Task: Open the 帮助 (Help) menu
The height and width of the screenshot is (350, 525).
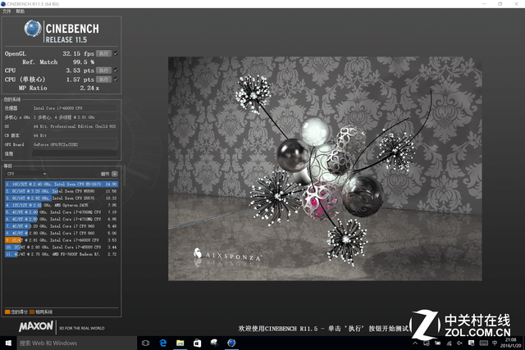Action: pos(21,12)
